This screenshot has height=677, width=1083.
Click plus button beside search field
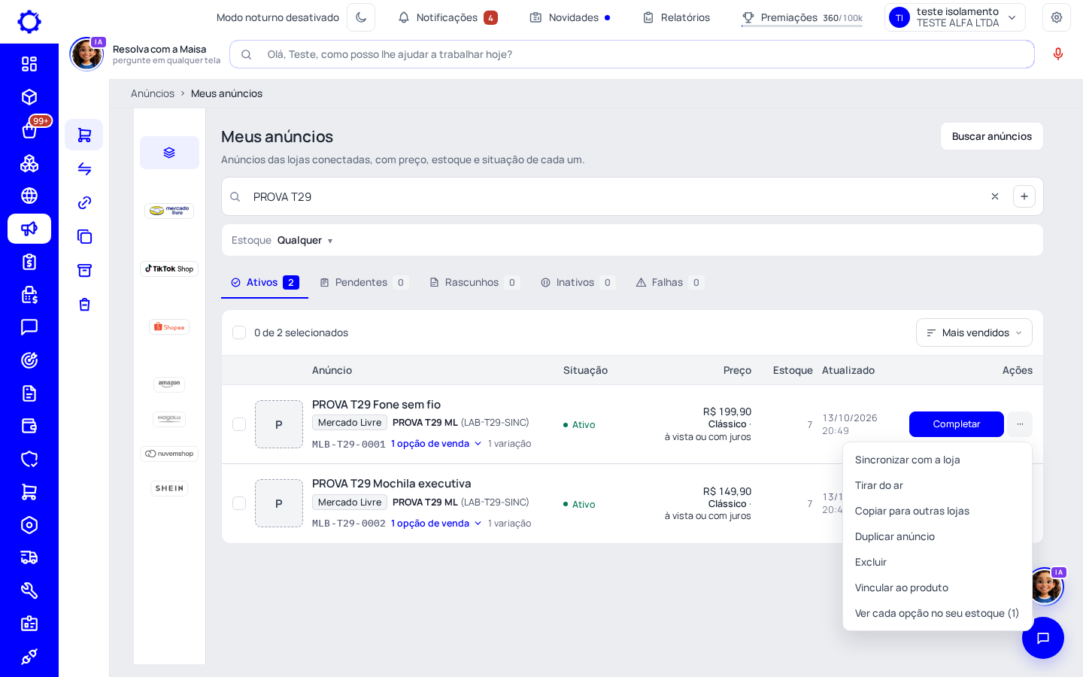click(x=1024, y=196)
